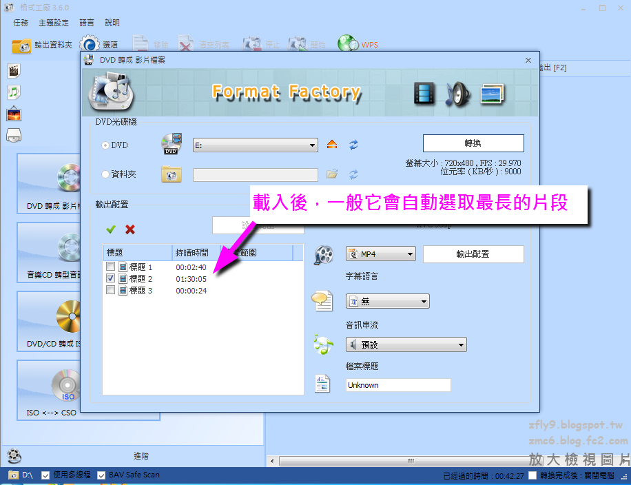Select duration 00:00:24 of 標題 3
Viewport: 631px width, 485px height.
pos(191,291)
